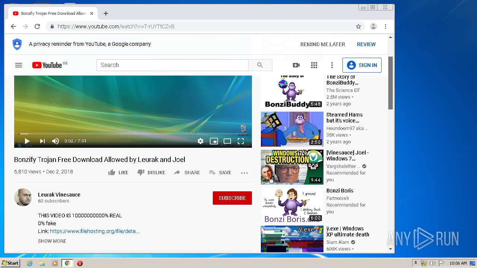
Task: Open Bonzi Boris video thumbnail
Action: (x=292, y=205)
